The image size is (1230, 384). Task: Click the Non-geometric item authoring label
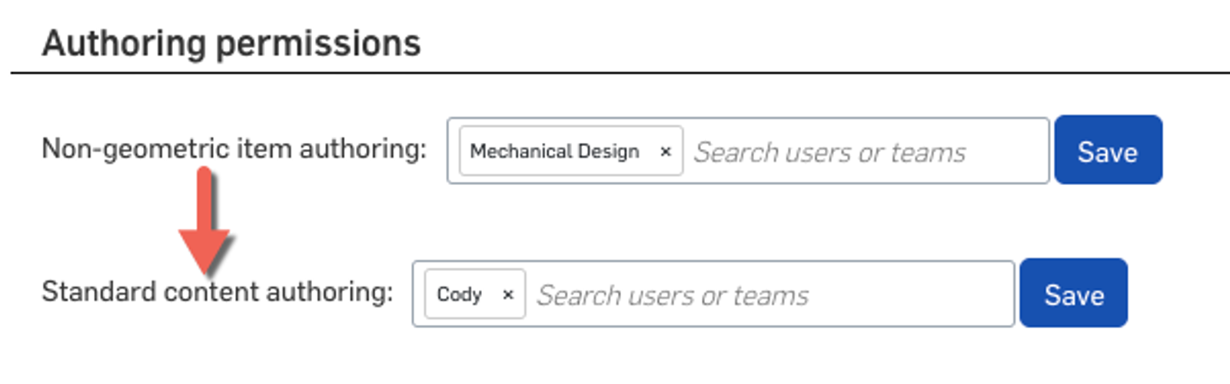234,148
